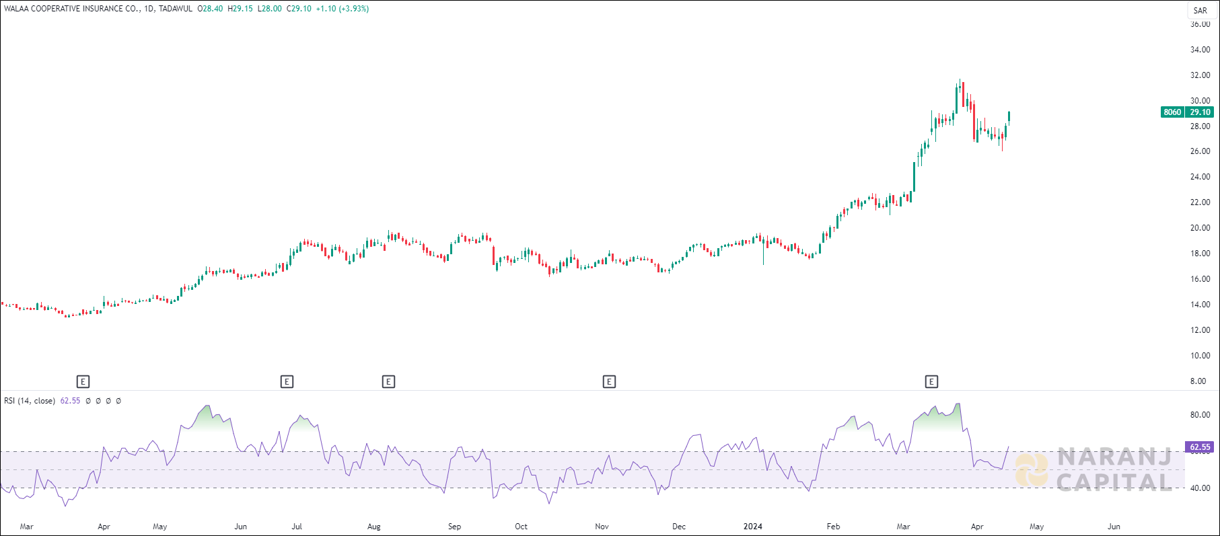Click the 22.00 price axis label
1220x536 pixels.
tap(1200, 202)
